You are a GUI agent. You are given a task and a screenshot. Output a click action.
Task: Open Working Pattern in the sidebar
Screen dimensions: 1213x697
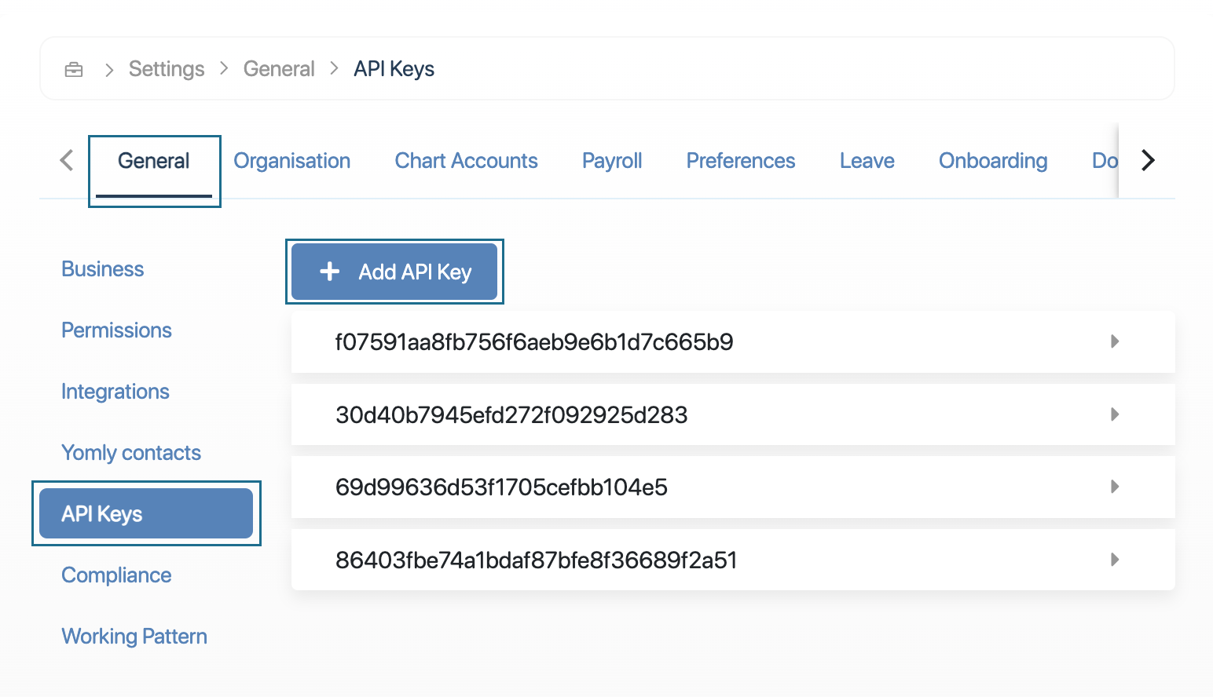134,637
